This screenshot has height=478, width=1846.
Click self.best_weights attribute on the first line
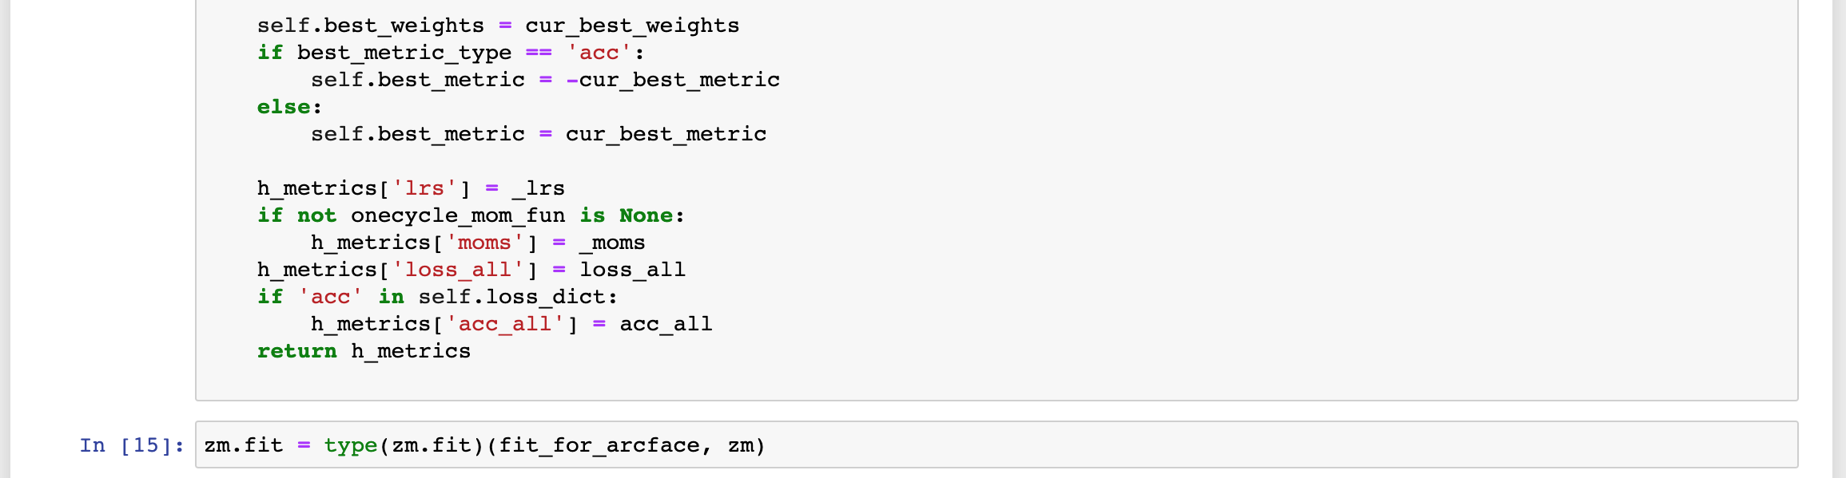[371, 26]
